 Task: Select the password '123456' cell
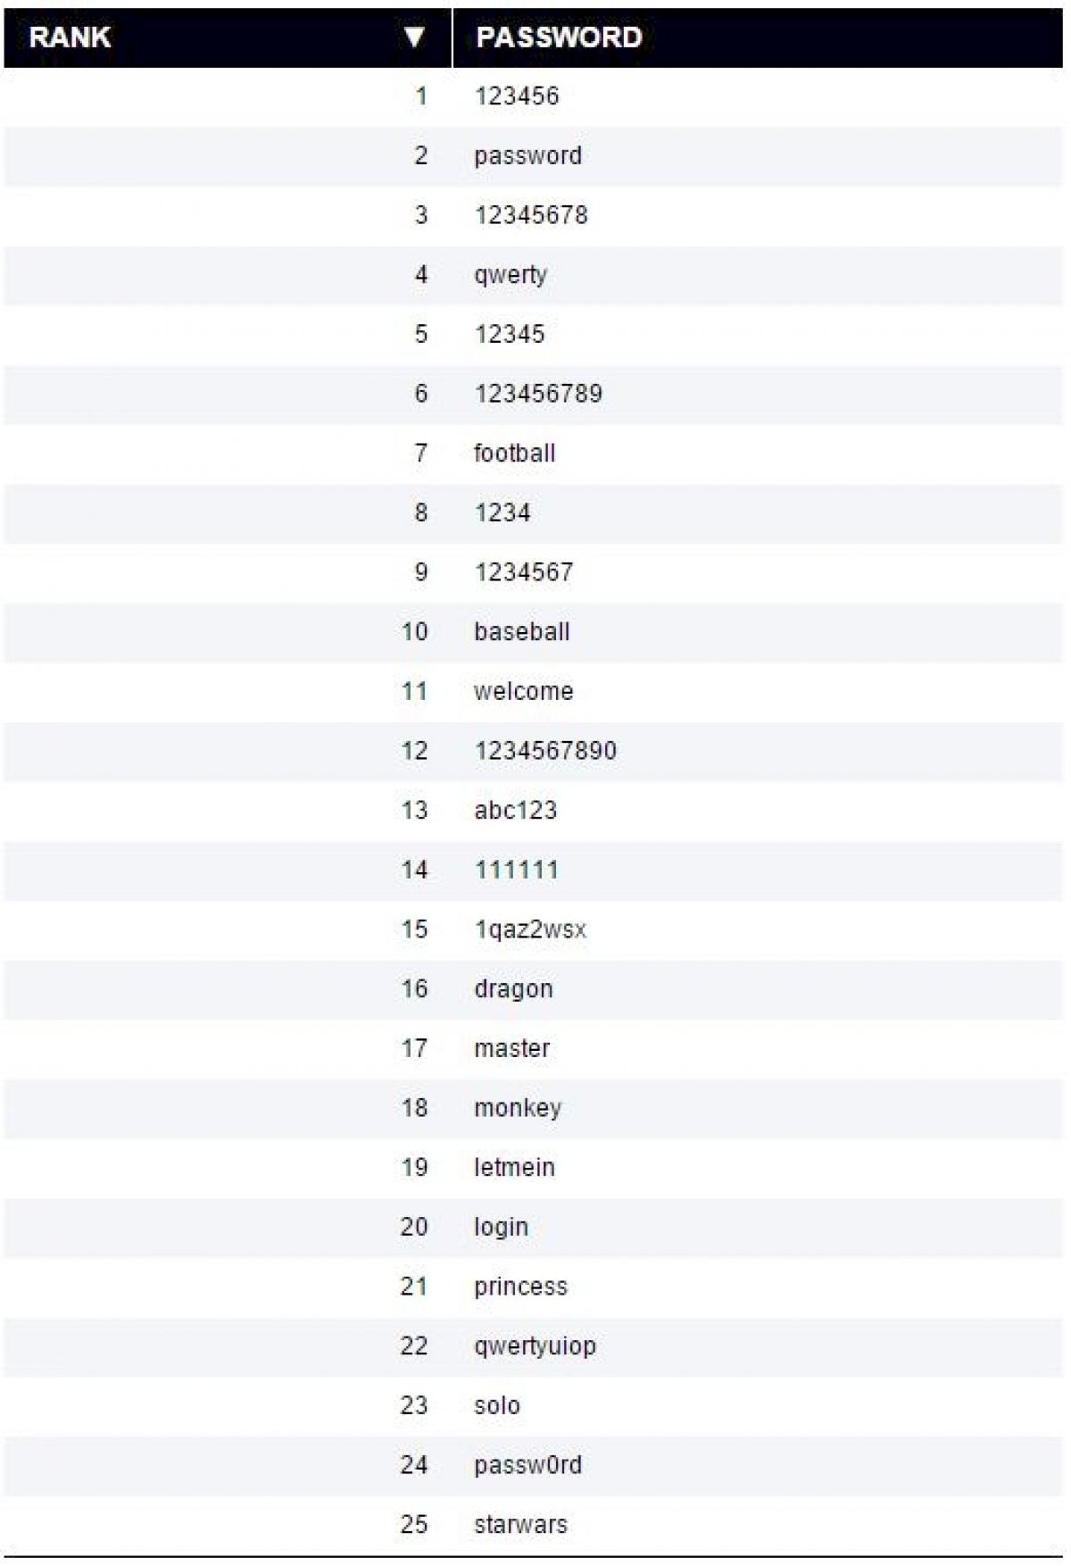[517, 96]
